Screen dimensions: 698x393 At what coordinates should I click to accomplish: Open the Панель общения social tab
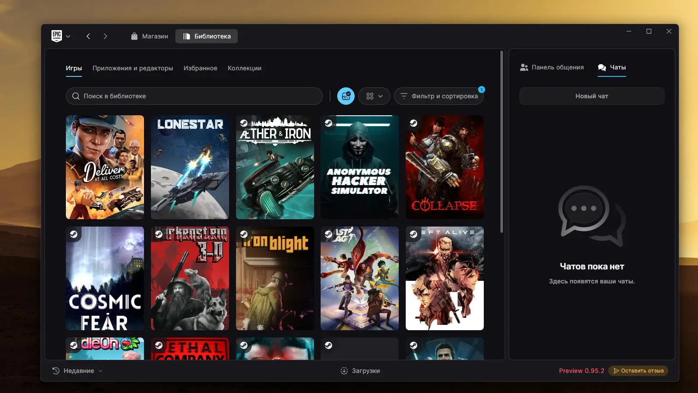[x=552, y=67]
